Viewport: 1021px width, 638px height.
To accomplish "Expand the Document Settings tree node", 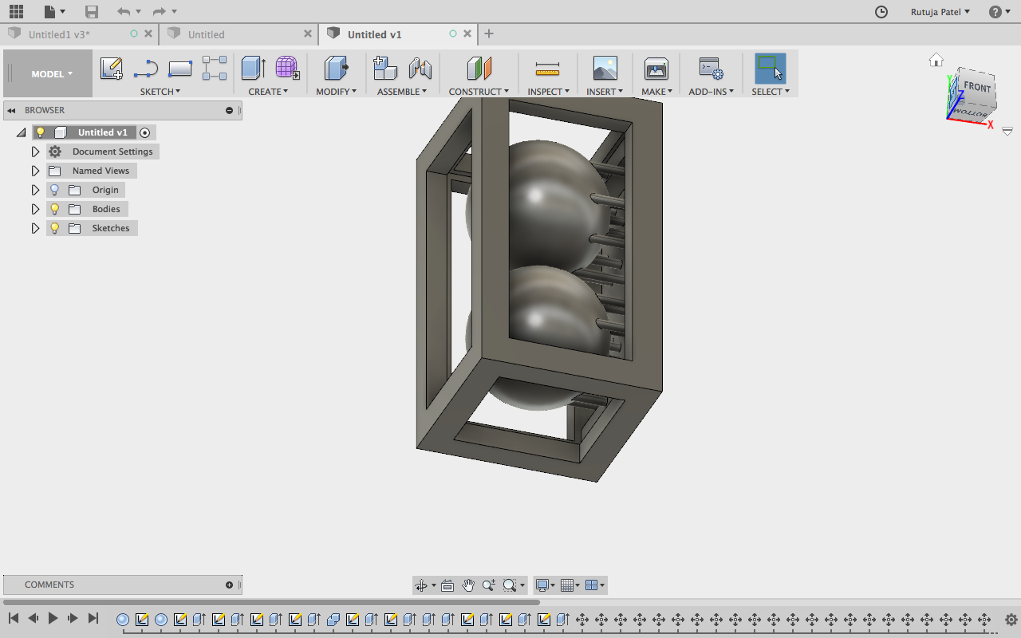I will (35, 152).
